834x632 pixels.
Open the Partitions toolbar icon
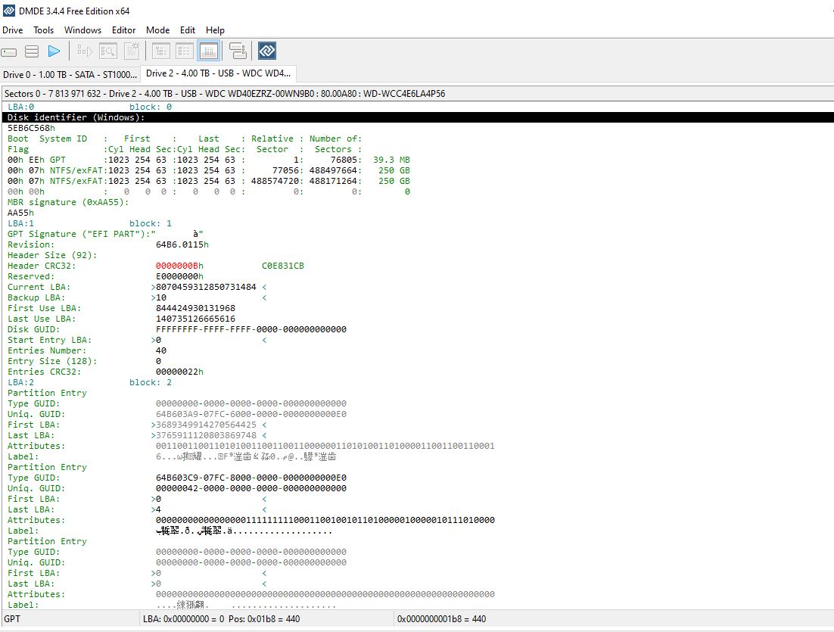click(x=32, y=51)
